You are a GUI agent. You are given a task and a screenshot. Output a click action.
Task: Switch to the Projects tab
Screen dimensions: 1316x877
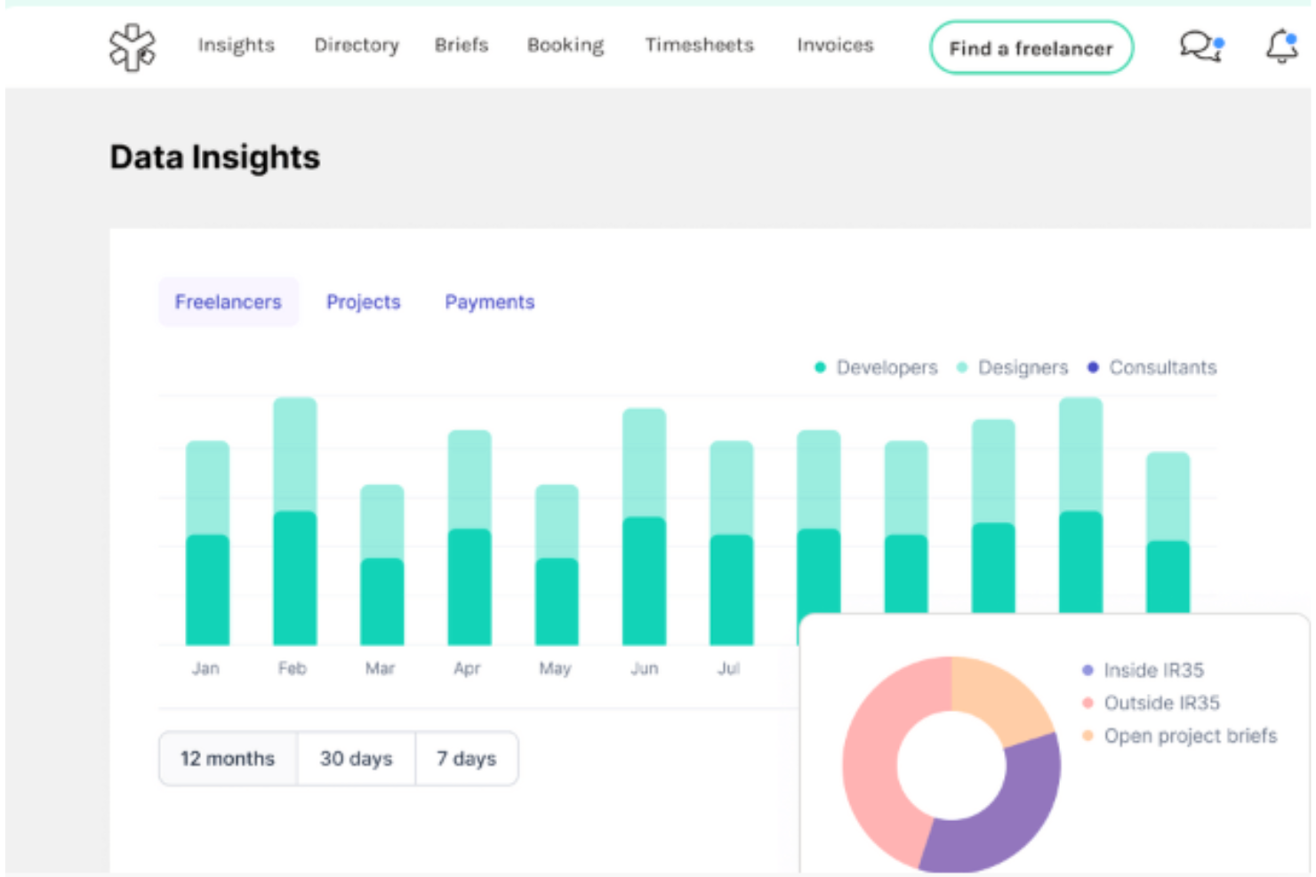[x=364, y=302]
